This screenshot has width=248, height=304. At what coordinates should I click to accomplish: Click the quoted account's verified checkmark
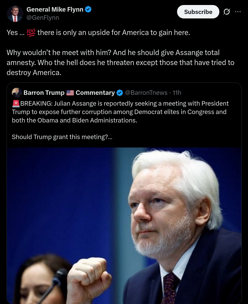[120, 93]
